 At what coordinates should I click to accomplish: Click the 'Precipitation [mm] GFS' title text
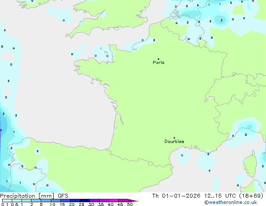(x=34, y=196)
